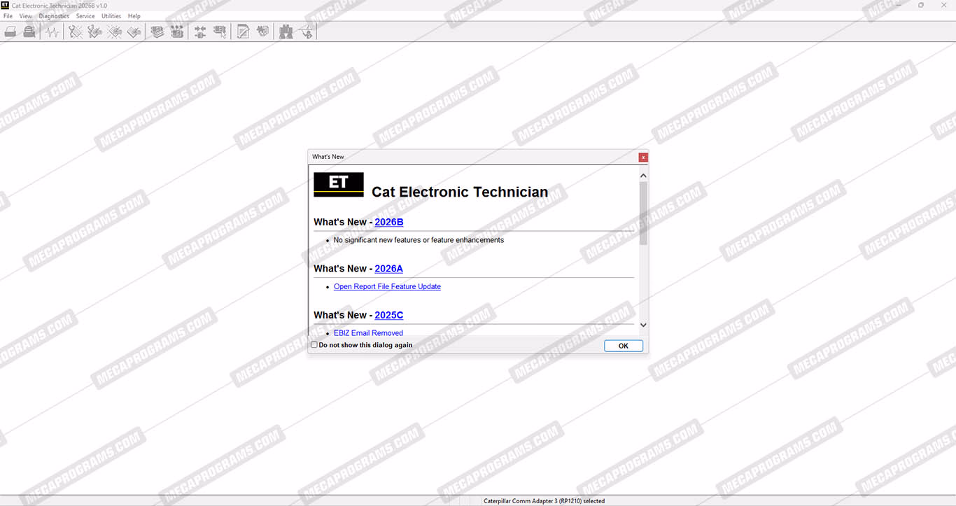
Task: Open the Service menu
Action: pos(85,16)
